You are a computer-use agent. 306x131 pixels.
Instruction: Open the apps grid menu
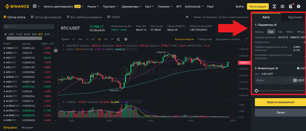[x=35, y=7]
